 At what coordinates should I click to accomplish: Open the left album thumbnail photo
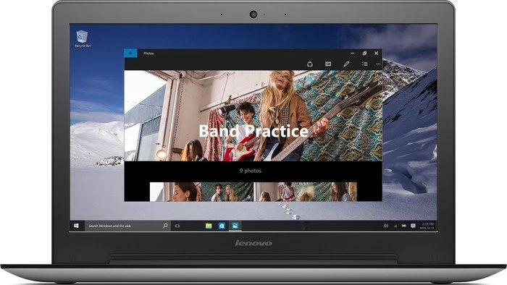tap(201, 192)
